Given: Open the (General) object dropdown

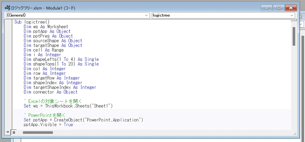Looking at the screenshot, I should click(78, 15).
